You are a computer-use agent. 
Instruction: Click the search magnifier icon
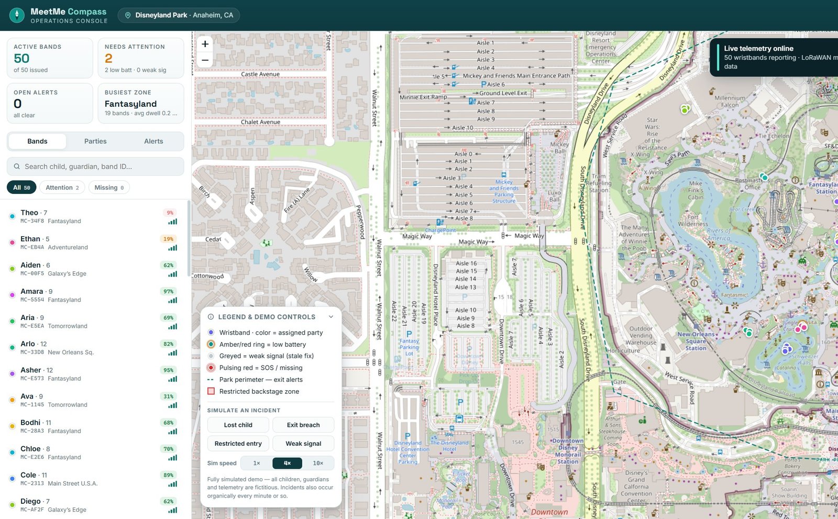(17, 167)
